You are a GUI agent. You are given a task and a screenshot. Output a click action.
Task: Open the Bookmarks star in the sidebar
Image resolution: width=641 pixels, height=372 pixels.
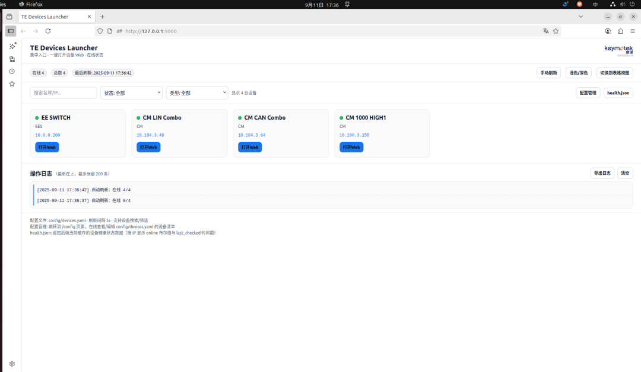tap(12, 84)
